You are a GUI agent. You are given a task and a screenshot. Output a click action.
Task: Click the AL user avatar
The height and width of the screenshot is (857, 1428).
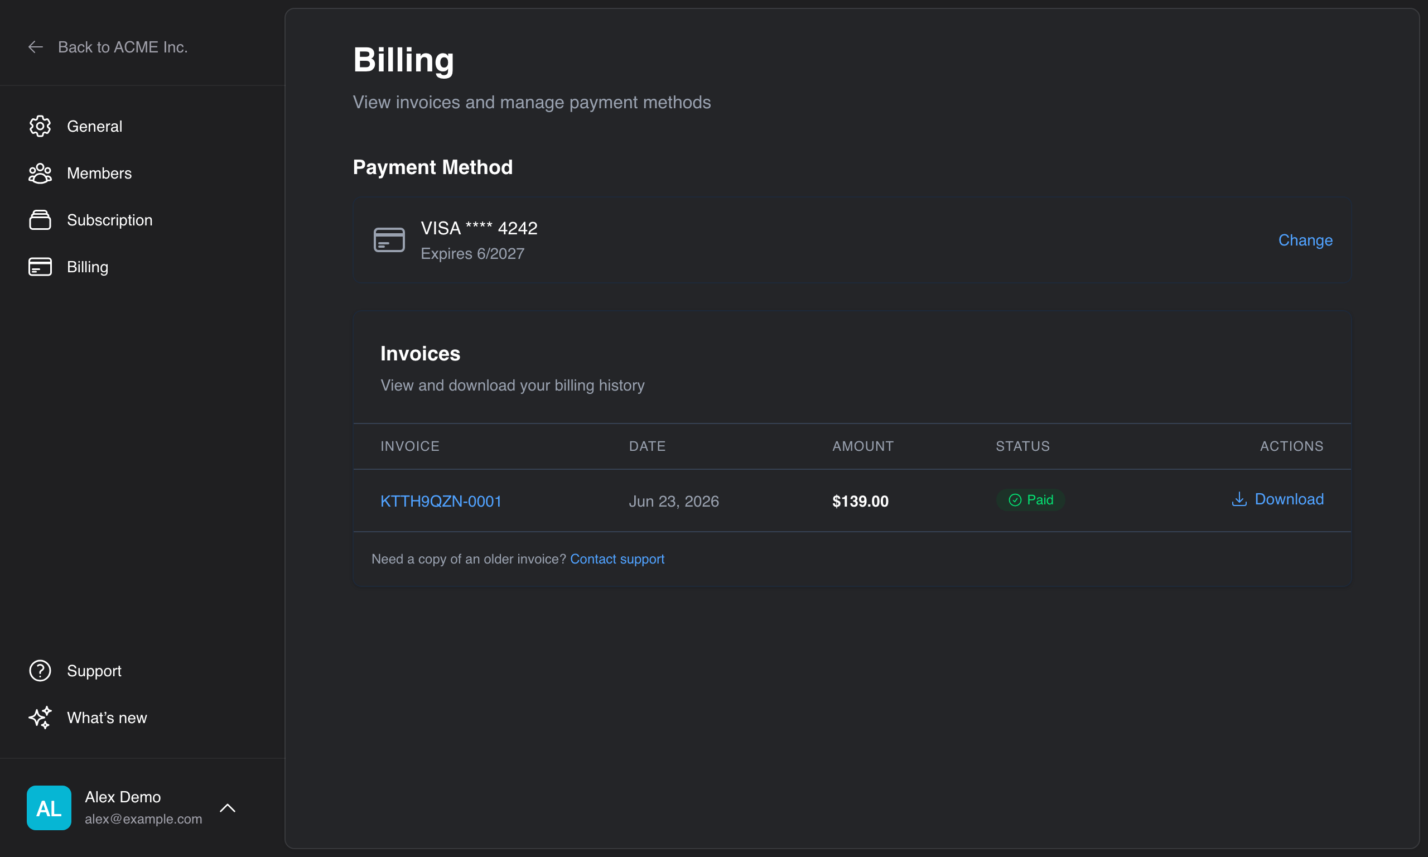(49, 807)
